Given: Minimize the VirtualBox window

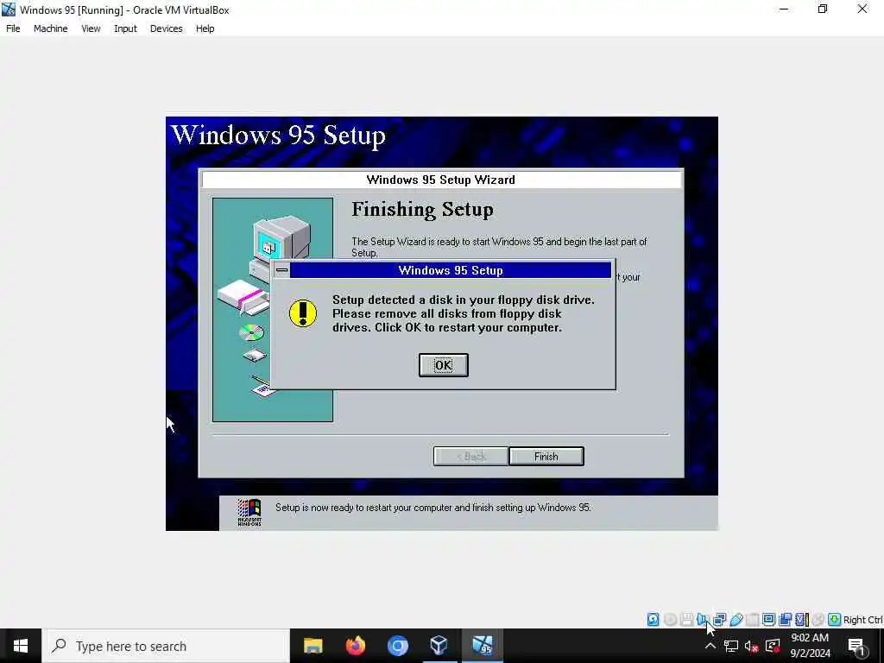Looking at the screenshot, I should coord(784,9).
